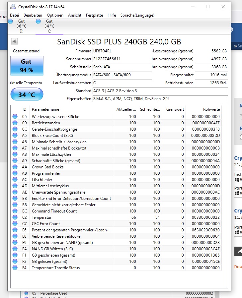The image size is (242, 298).
Task: Click the status orb for Command Timeout Count
Action: [x=15, y=211]
